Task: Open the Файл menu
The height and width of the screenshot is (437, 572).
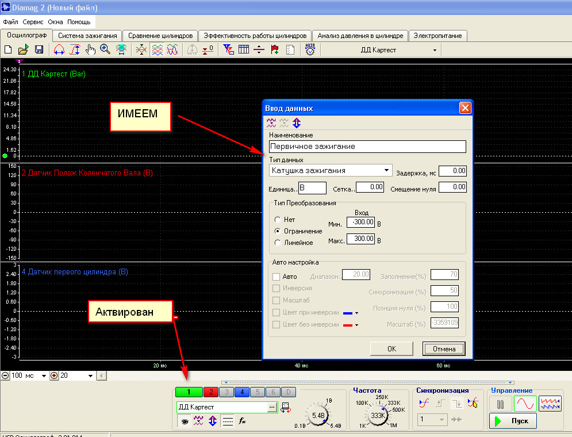Action: pos(10,22)
